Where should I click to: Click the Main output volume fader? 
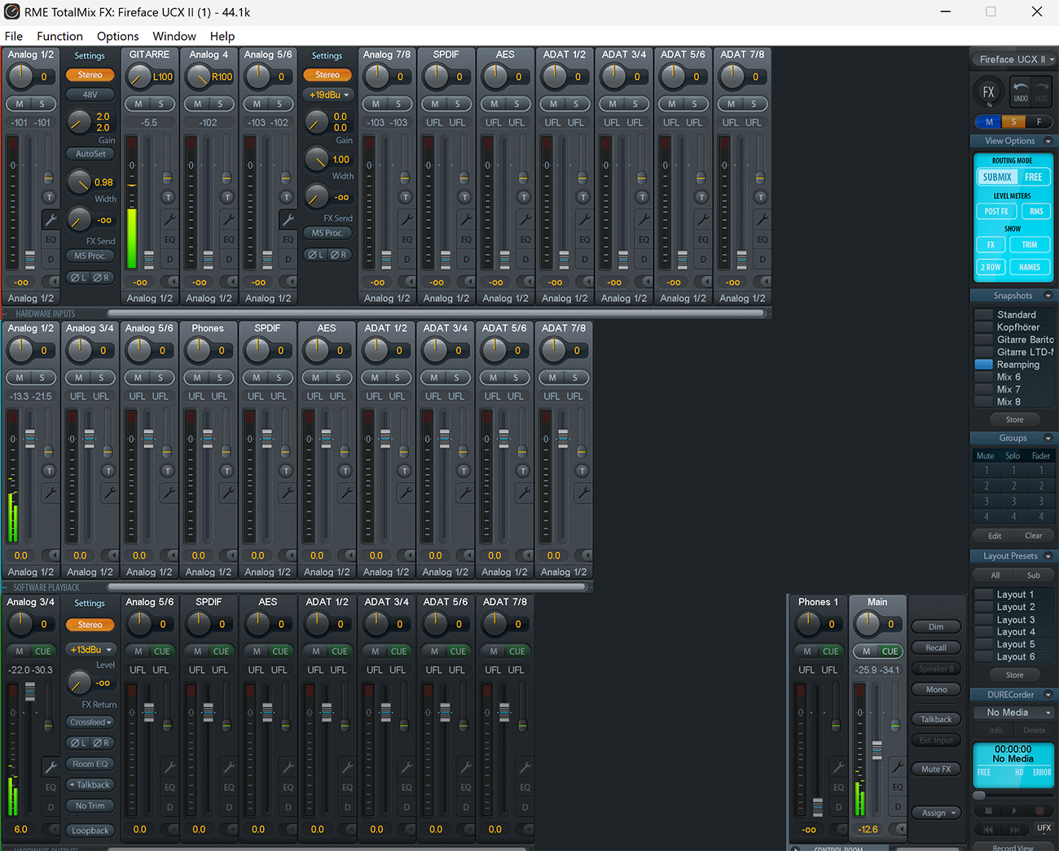point(877,749)
